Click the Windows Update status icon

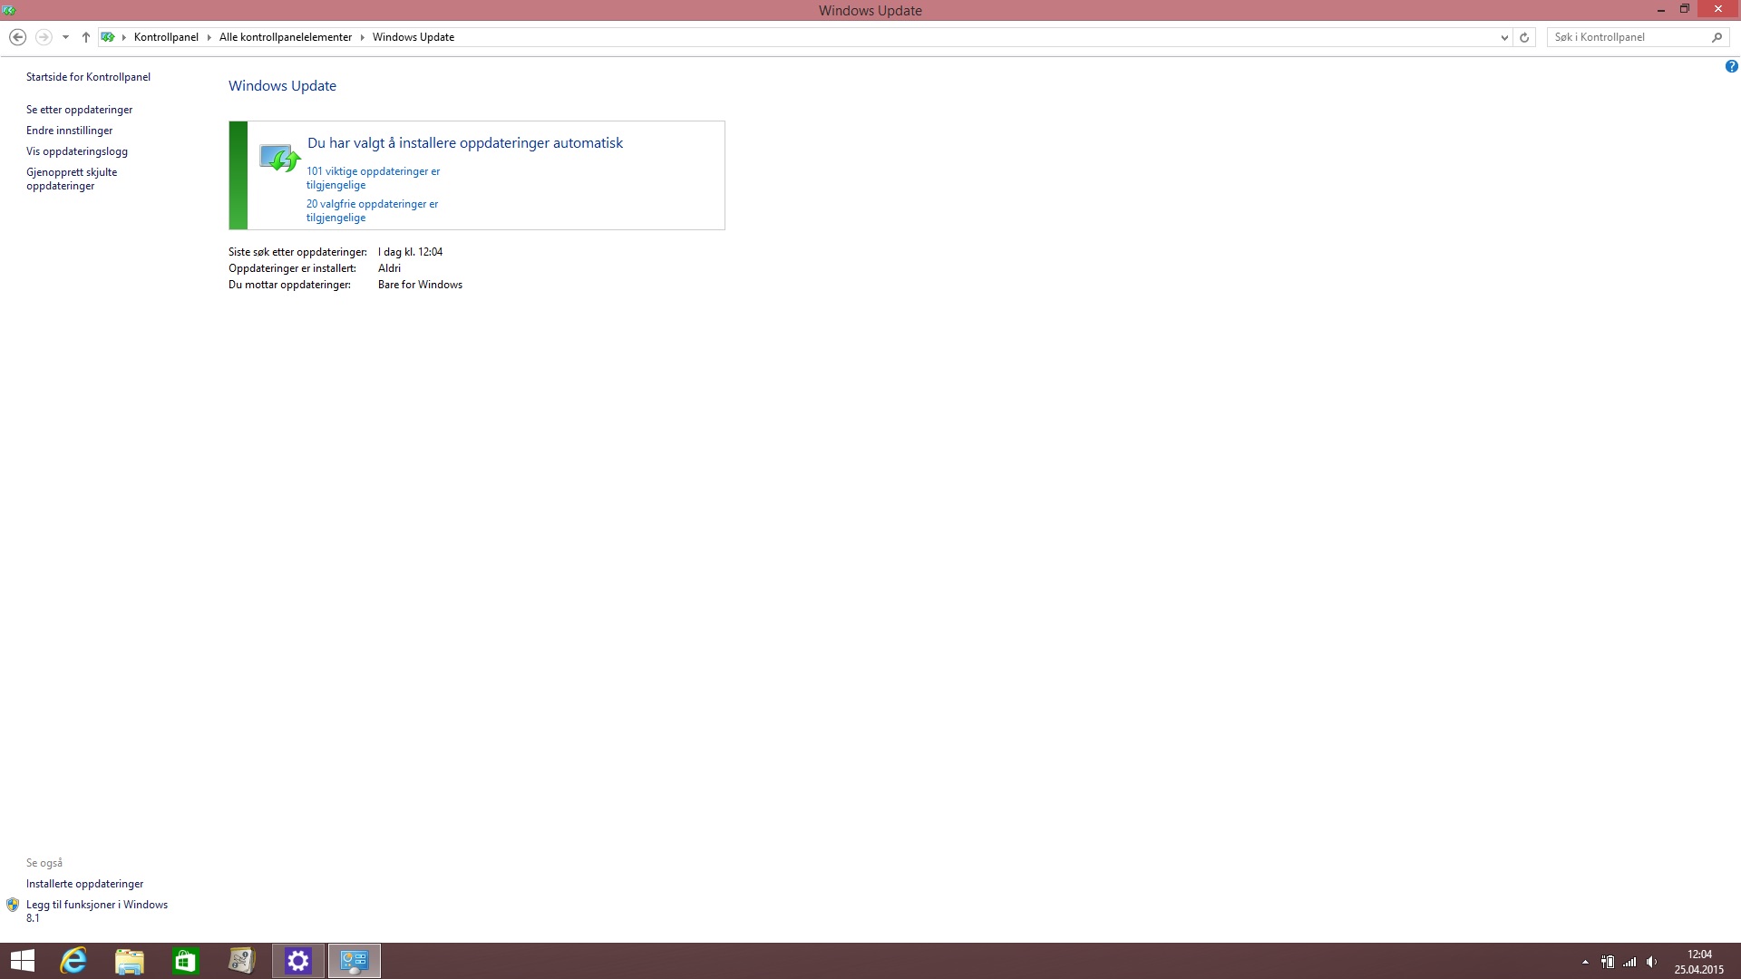pos(279,158)
